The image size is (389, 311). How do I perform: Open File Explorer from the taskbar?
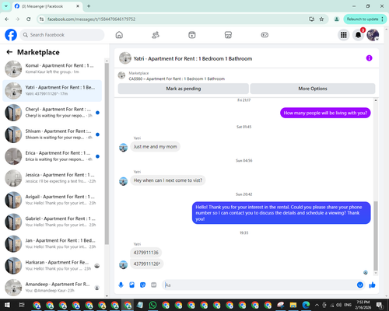point(293,305)
